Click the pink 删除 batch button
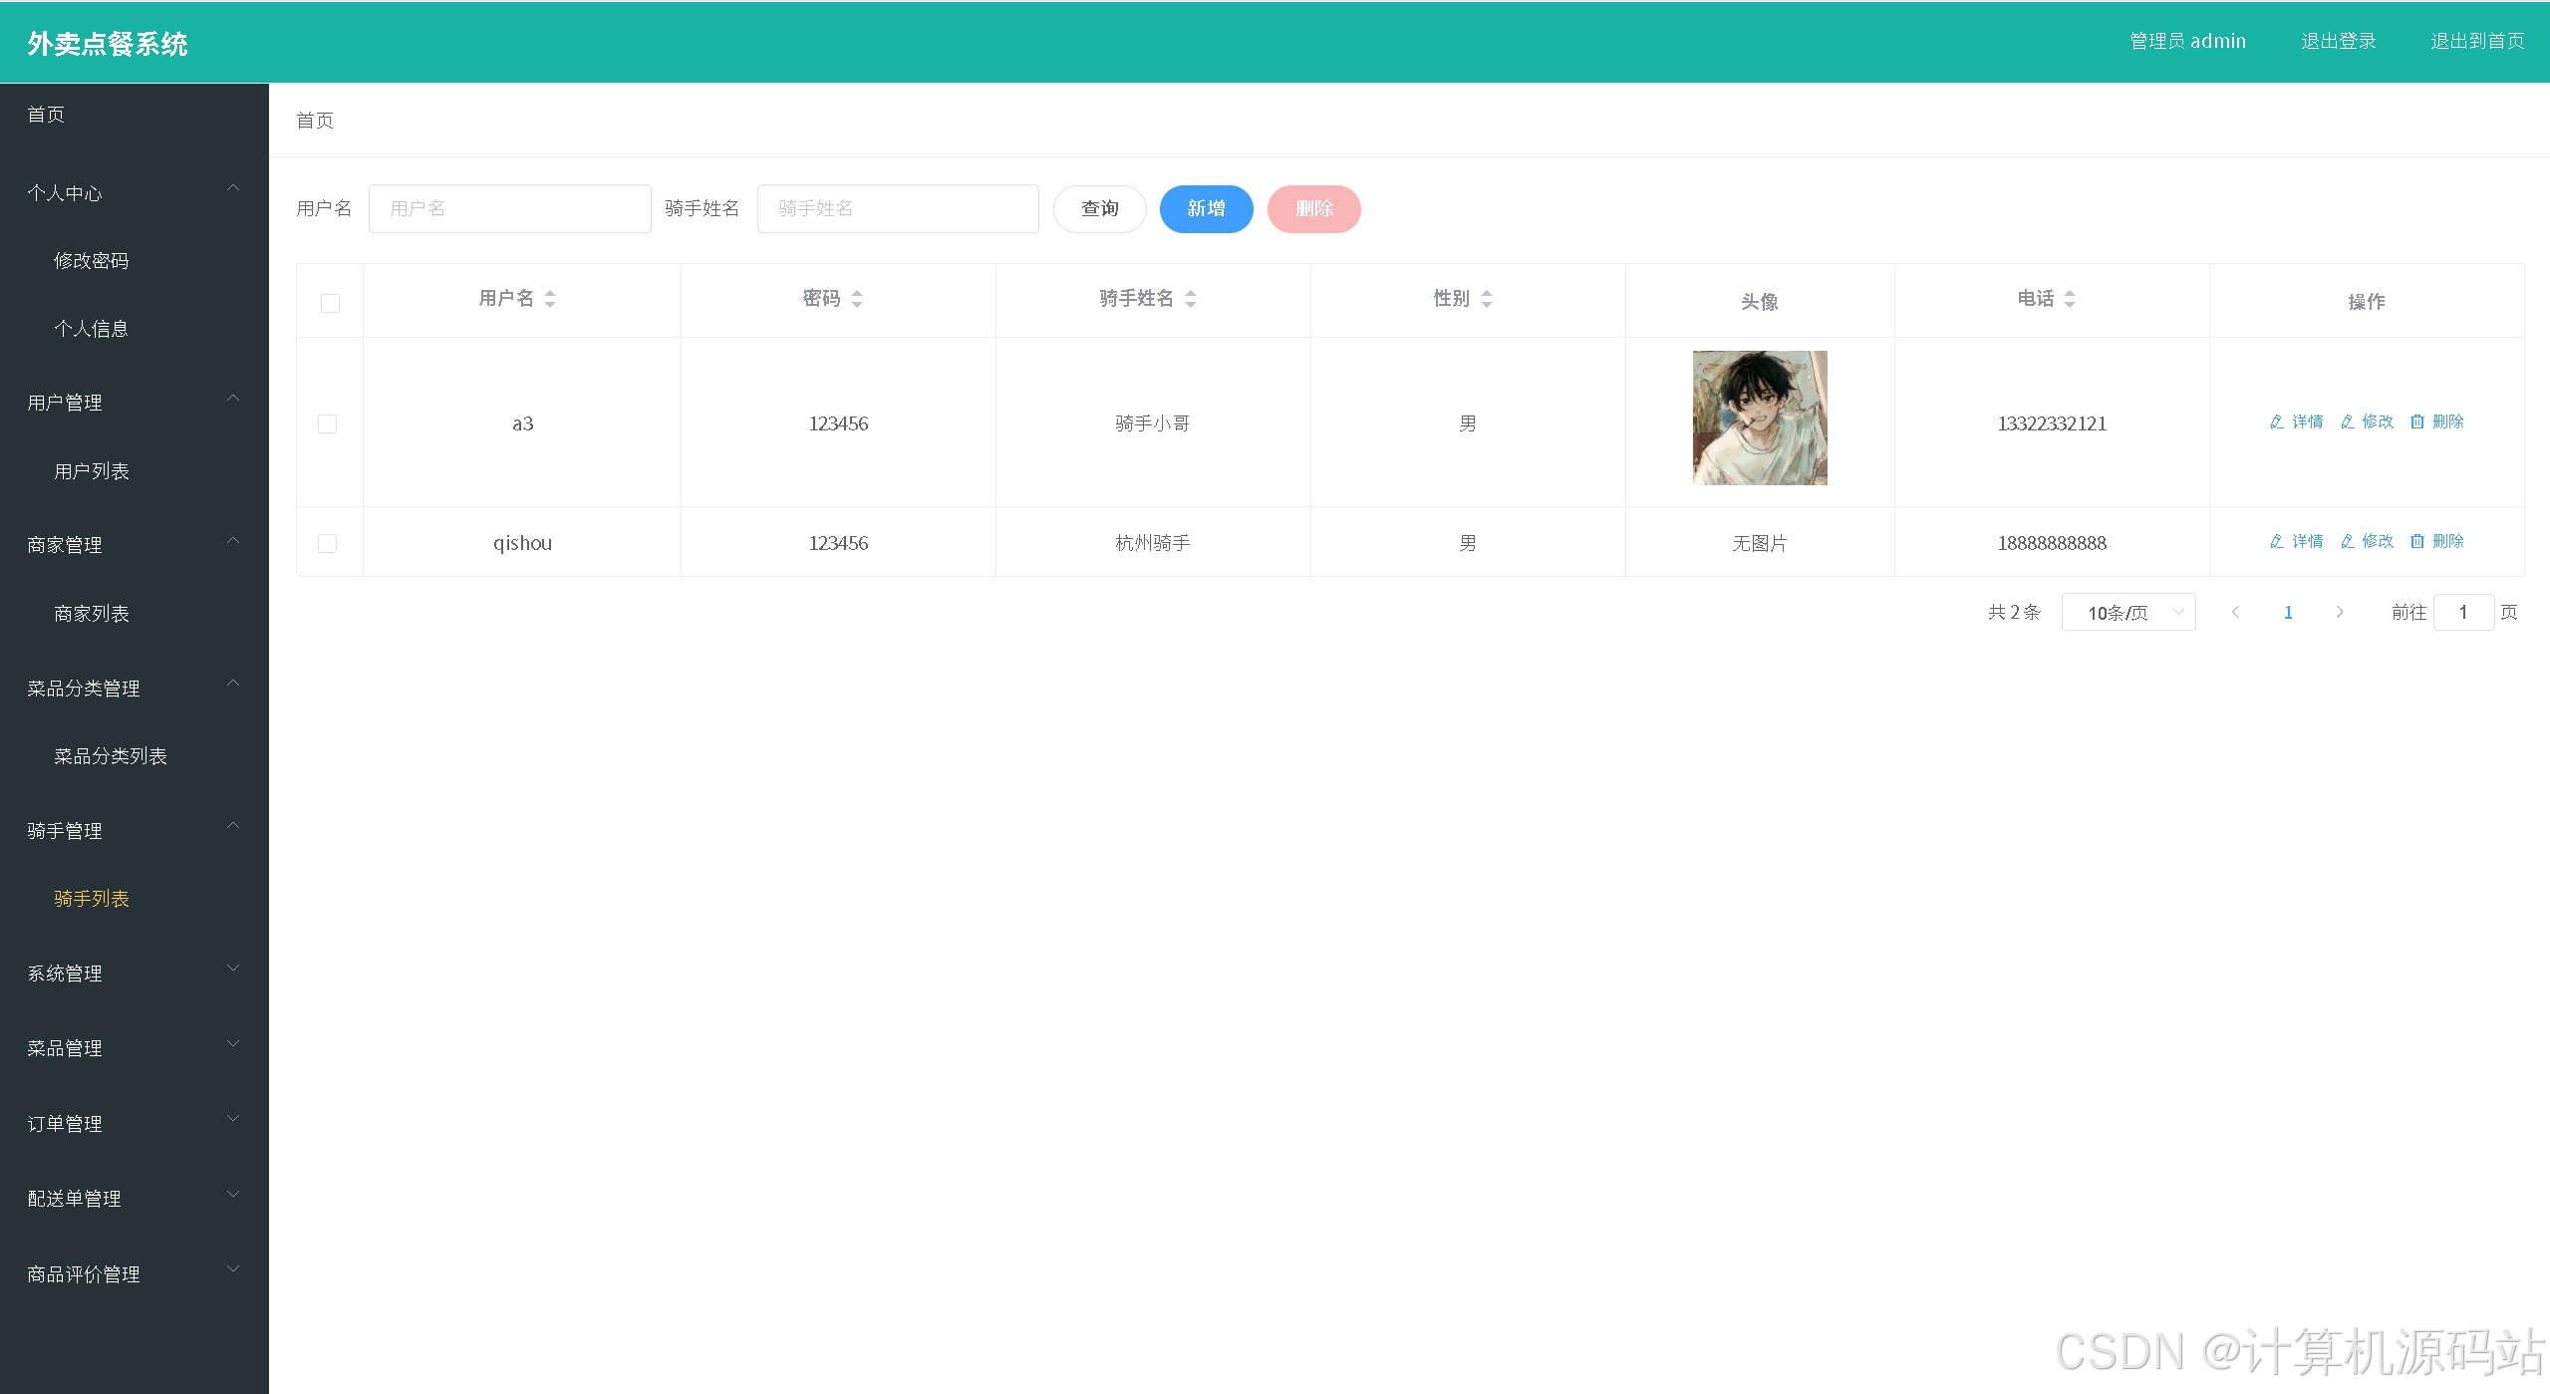The height and width of the screenshot is (1394, 2550). click(1313, 208)
